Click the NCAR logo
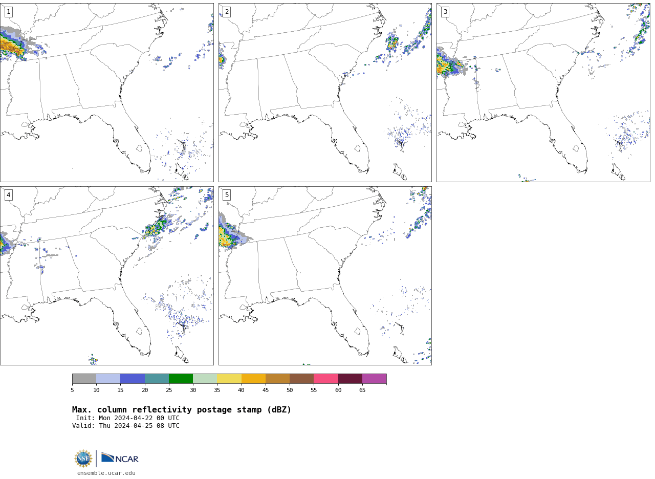 (x=120, y=458)
